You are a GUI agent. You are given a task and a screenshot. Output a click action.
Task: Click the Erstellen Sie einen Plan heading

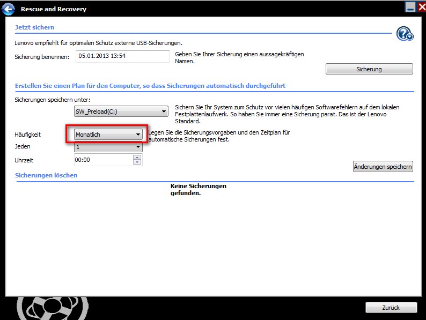pos(150,86)
